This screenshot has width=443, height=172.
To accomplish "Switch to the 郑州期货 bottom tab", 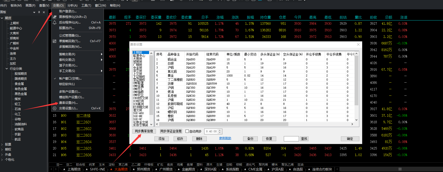I will (143, 169).
